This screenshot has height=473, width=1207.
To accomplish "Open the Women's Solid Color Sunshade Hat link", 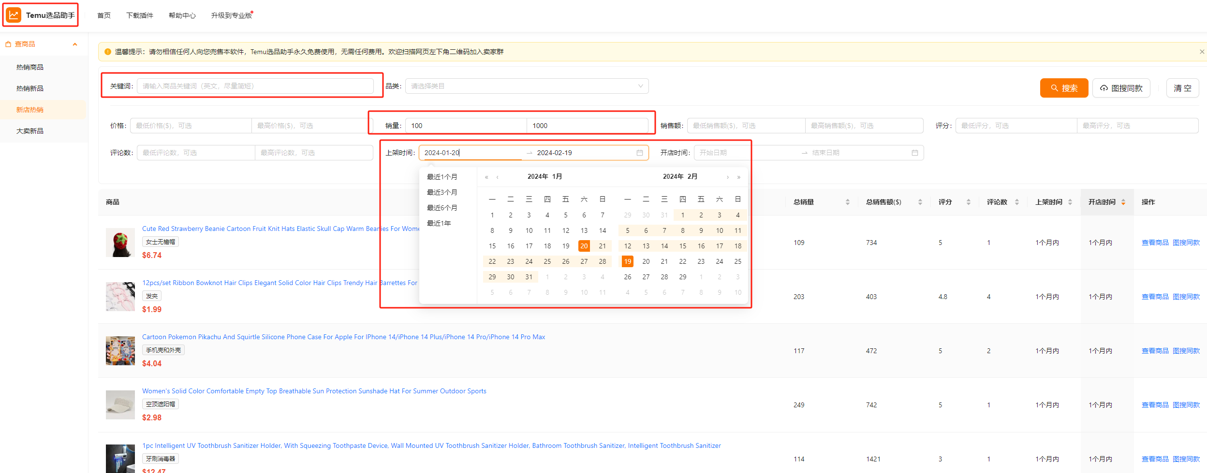I will [314, 391].
